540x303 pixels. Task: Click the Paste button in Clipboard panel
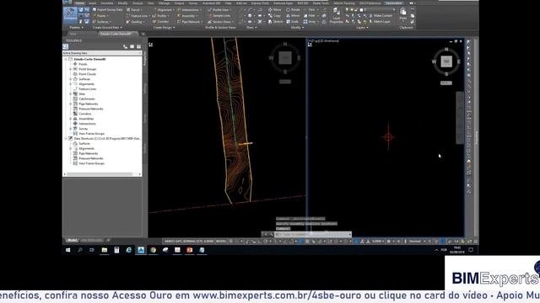(403, 14)
